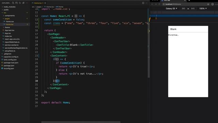Click 'Blank' title in device preview
This screenshot has height=123, width=218.
(x=173, y=29)
